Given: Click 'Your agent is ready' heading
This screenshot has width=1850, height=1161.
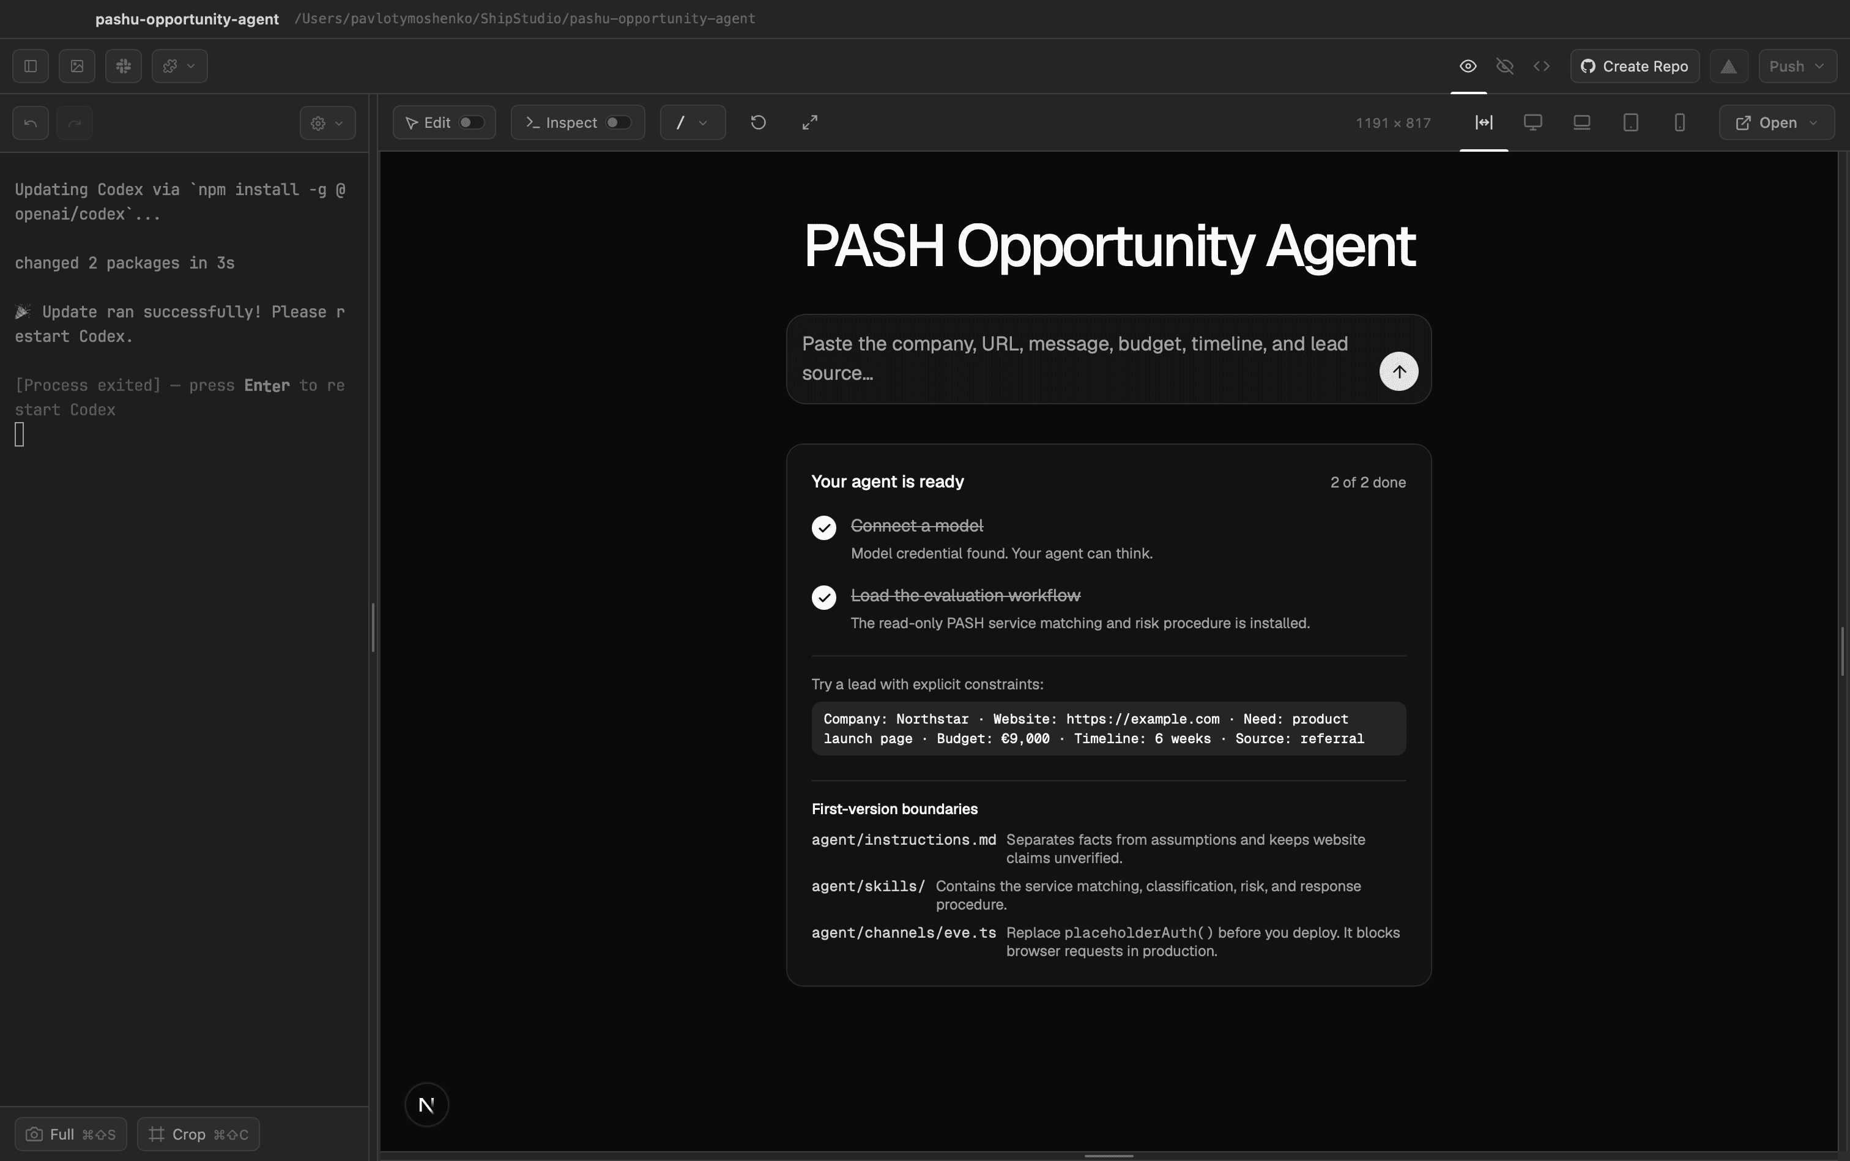Looking at the screenshot, I should click(x=888, y=482).
